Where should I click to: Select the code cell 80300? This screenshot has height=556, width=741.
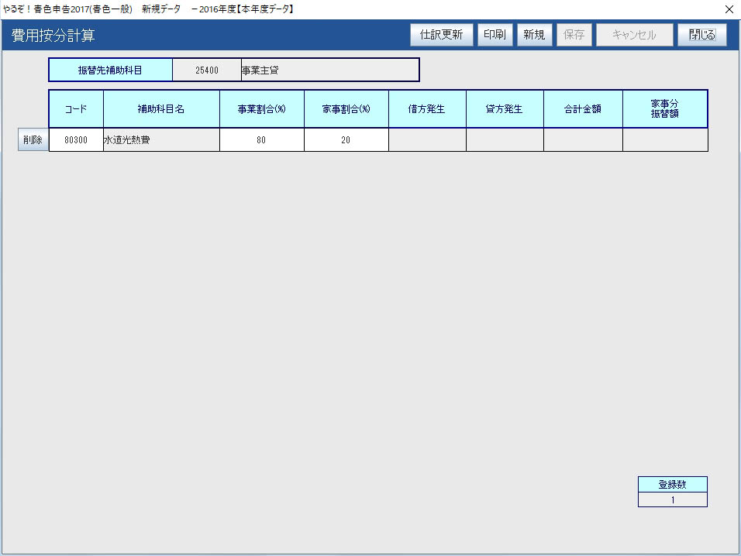pyautogui.click(x=76, y=140)
